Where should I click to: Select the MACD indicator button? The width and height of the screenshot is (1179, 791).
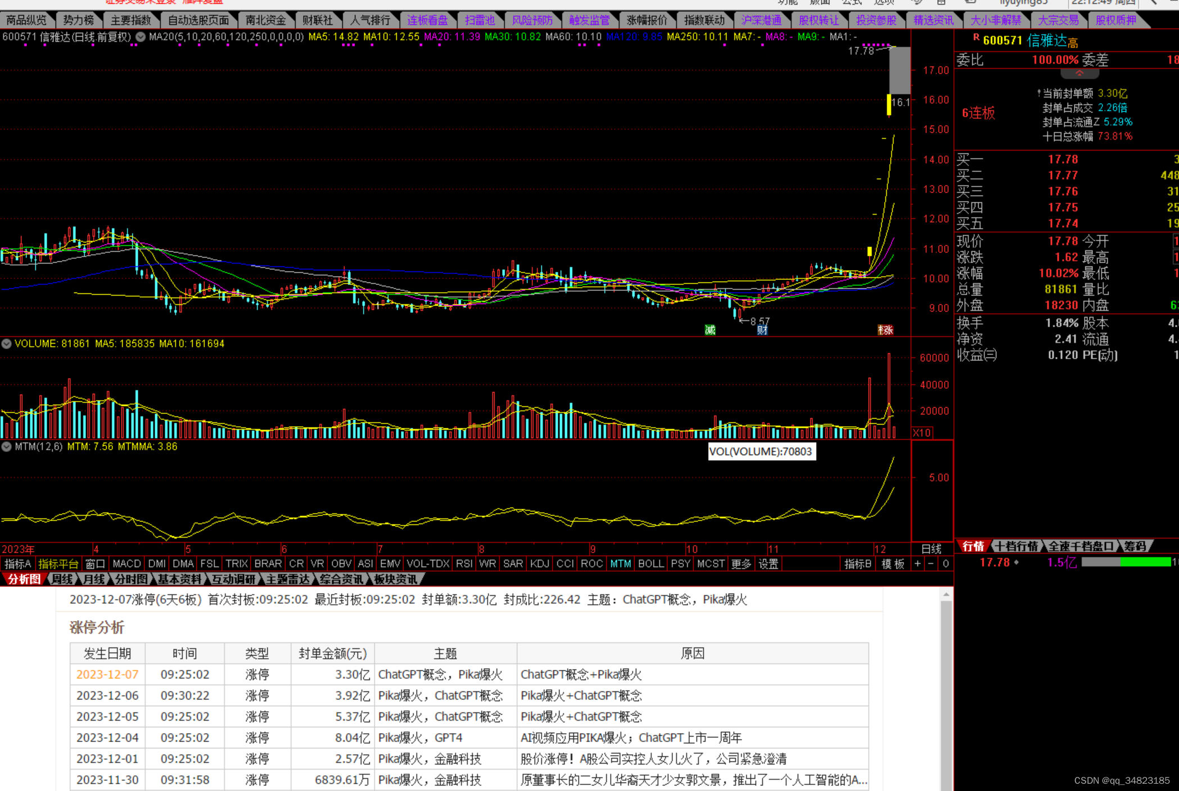coord(127,563)
